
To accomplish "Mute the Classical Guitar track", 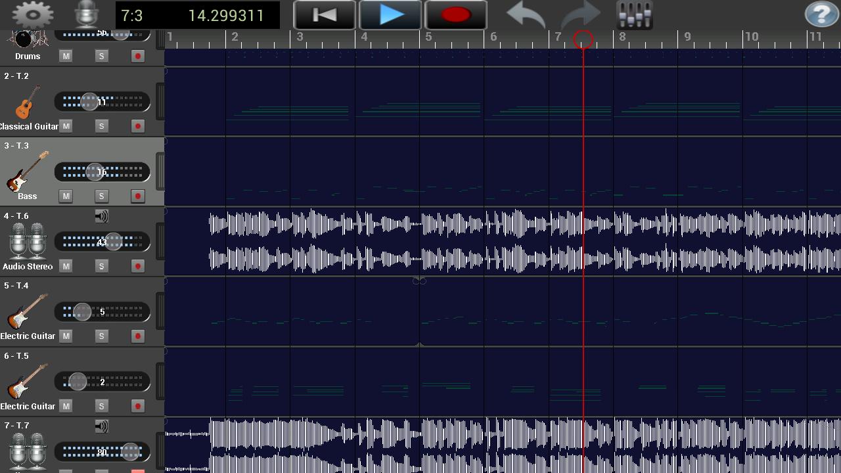I will 66,125.
